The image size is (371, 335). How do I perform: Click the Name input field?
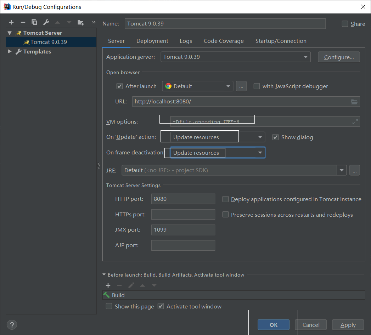point(225,24)
